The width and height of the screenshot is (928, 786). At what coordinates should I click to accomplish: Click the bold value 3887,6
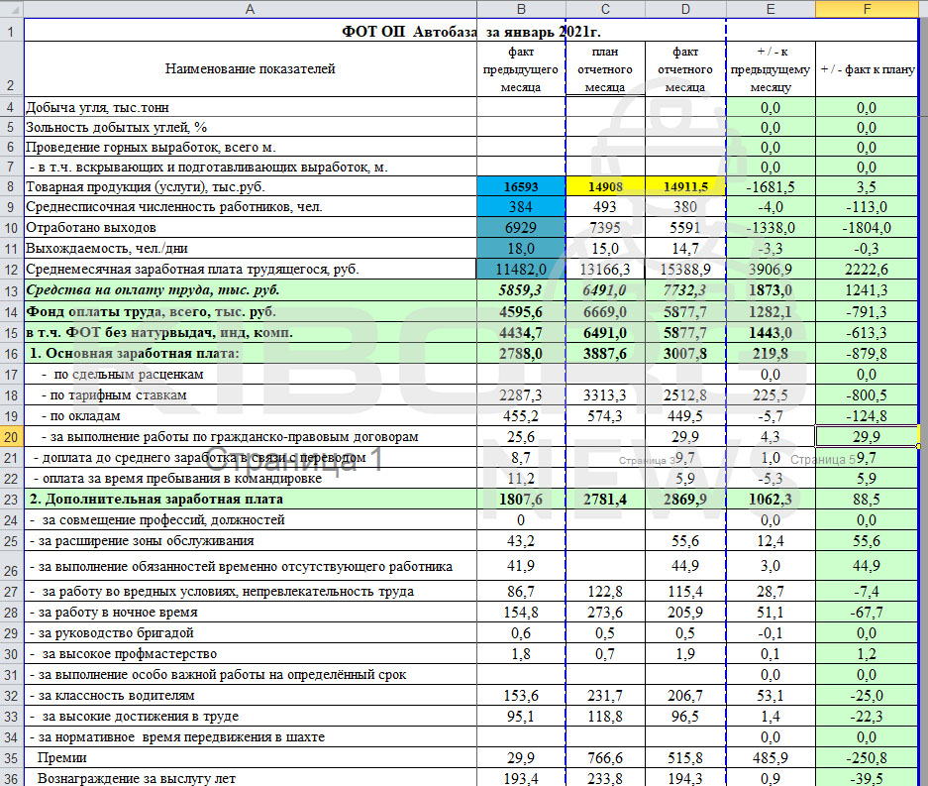point(605,353)
